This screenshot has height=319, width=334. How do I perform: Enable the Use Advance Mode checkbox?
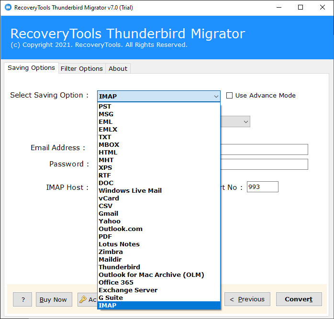229,95
